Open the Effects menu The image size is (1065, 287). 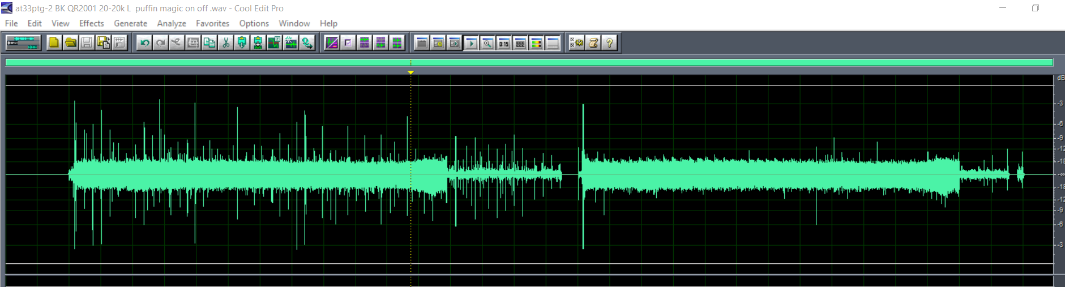[x=92, y=23]
